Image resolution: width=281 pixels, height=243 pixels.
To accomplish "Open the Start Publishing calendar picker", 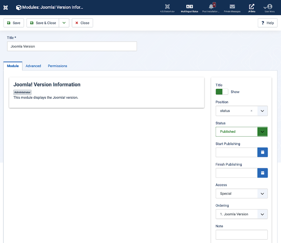I will click(262, 152).
